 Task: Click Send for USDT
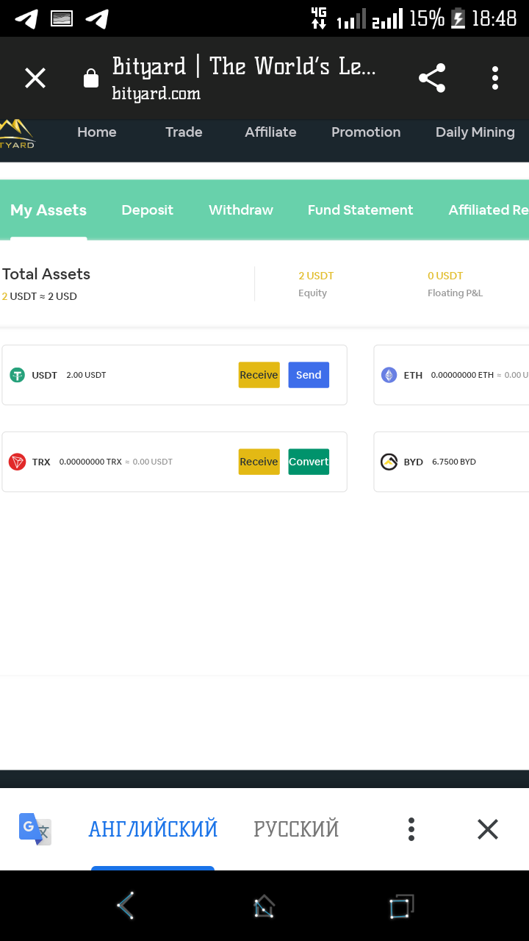pyautogui.click(x=309, y=375)
